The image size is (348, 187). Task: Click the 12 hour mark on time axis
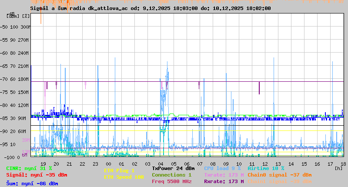[x=265, y=164]
